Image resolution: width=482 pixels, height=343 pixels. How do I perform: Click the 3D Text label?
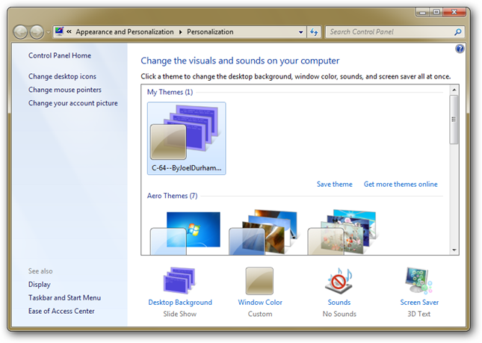click(419, 314)
